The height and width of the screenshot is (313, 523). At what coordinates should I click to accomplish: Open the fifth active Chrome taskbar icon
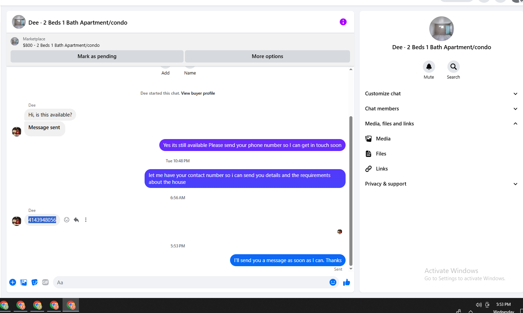71,305
